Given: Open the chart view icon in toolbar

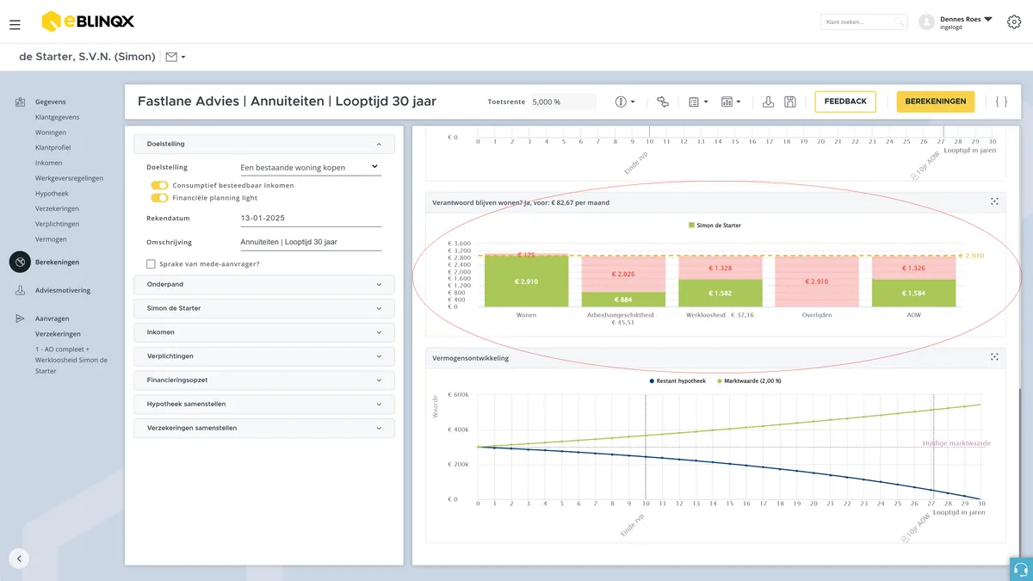Looking at the screenshot, I should pyautogui.click(x=727, y=102).
